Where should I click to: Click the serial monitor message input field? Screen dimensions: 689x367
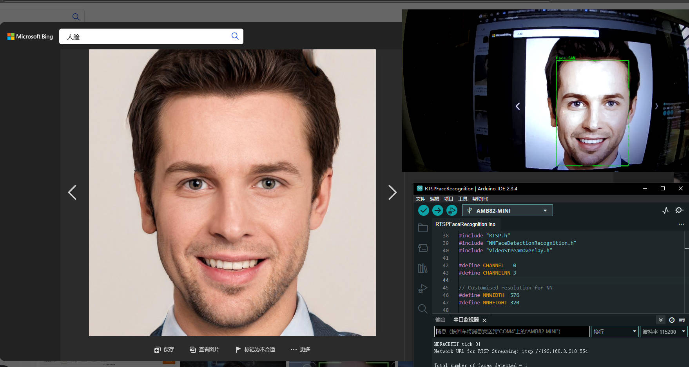point(512,332)
